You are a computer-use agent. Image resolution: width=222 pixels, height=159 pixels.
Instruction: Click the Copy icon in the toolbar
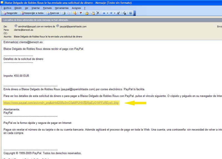coord(69,13)
